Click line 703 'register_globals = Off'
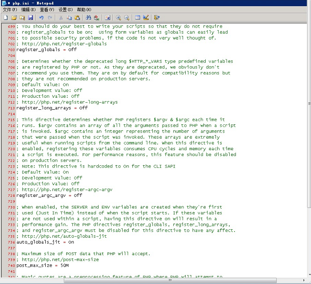Screen dimensions: 311x284 46,50
